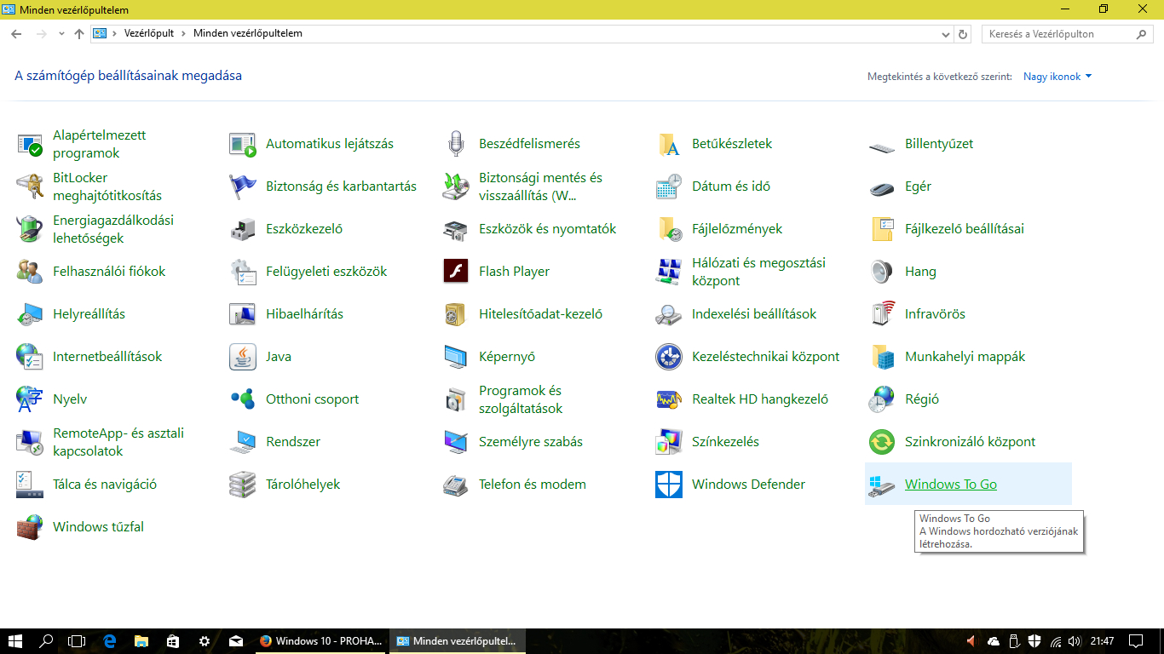Expand the address bar history dropdown arrow
This screenshot has width=1164, height=654.
pos(945,34)
